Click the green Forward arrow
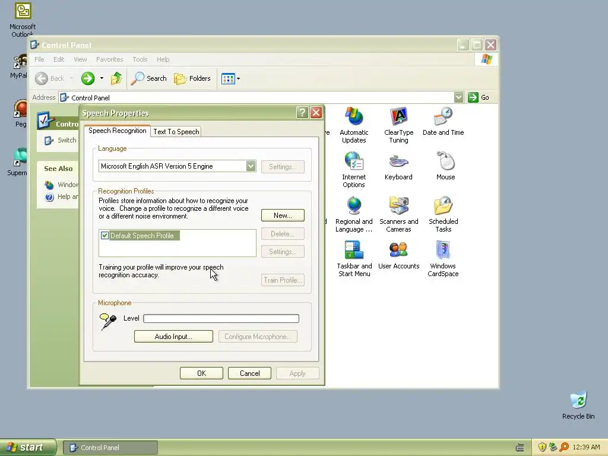Viewport: 608px width, 456px height. (x=88, y=78)
